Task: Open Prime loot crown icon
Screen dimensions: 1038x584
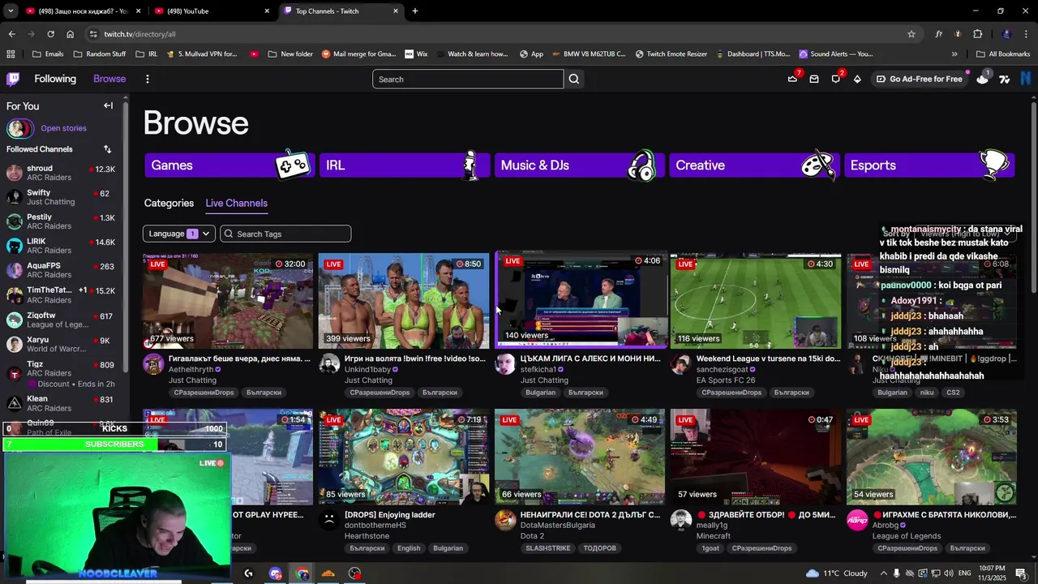Action: pyautogui.click(x=792, y=79)
